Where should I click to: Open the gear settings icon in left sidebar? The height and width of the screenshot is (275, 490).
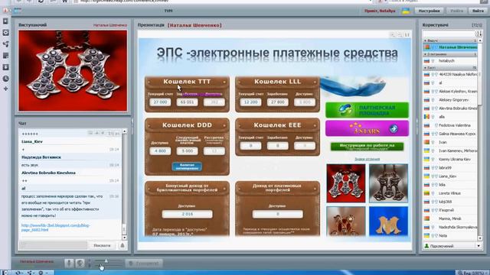5,33
